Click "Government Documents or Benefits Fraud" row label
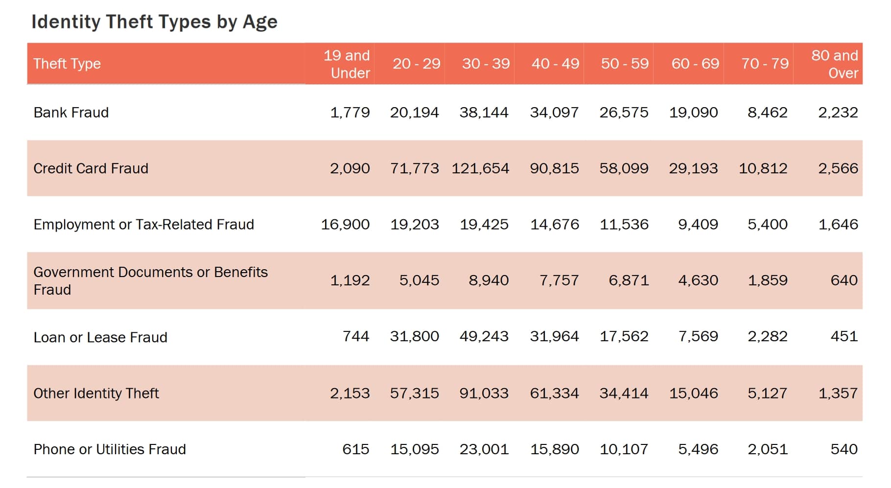This screenshot has width=891, height=488. click(150, 280)
